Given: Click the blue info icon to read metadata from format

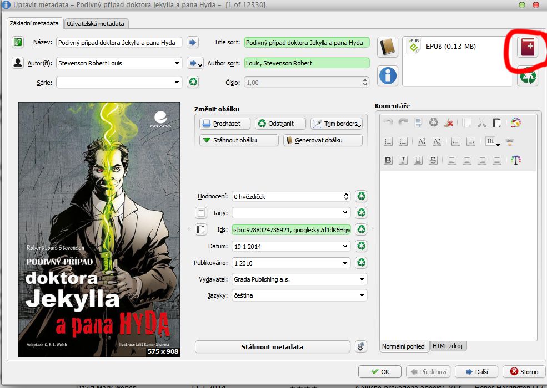Looking at the screenshot, I should [388, 75].
